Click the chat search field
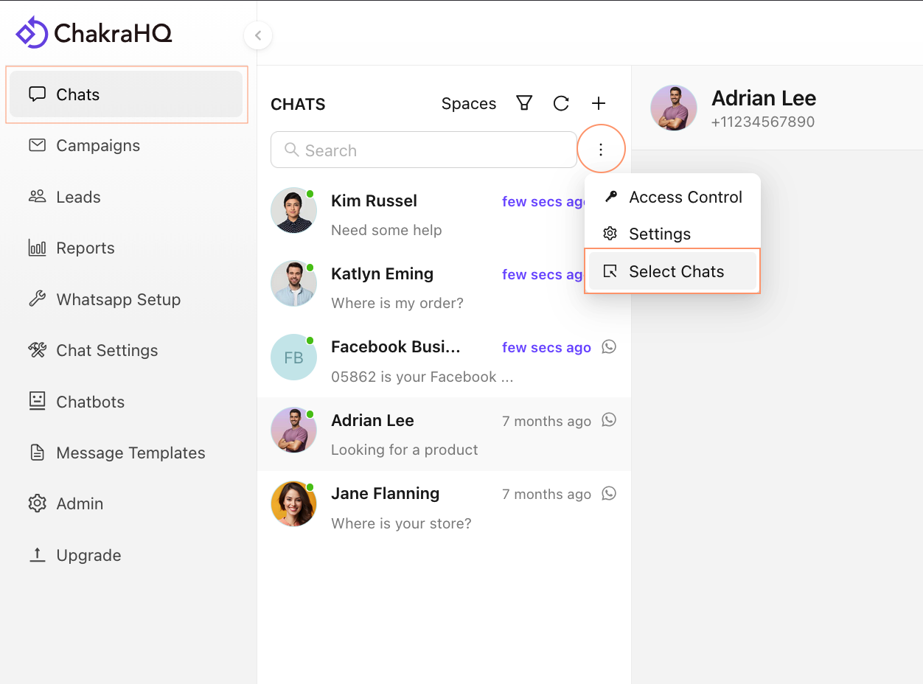923x684 pixels. click(424, 150)
